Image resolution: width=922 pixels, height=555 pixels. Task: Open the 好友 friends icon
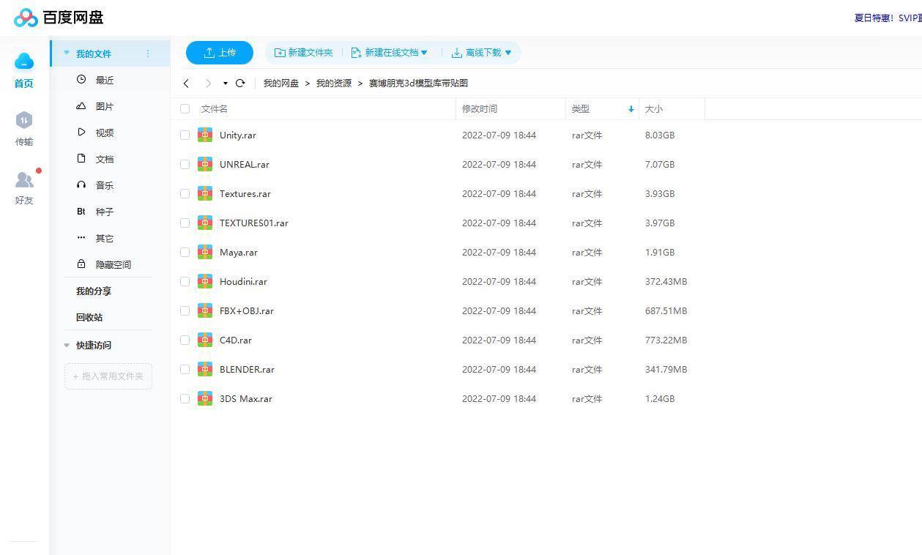click(x=24, y=179)
